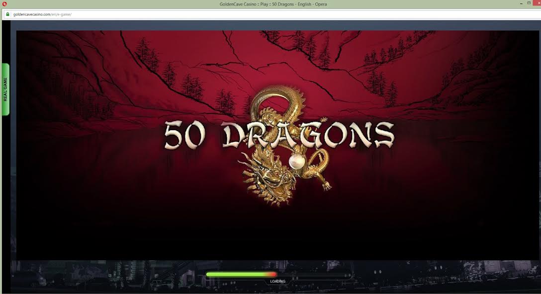Click the 50 DRAGONS game title

(x=279, y=135)
